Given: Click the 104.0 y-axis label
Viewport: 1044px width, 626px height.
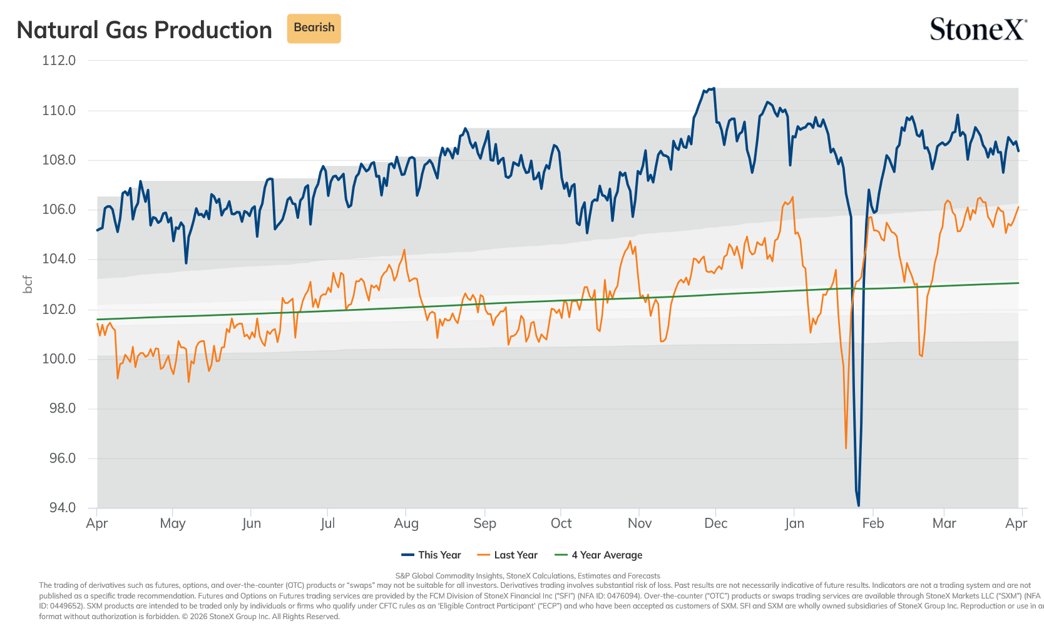Looking at the screenshot, I should pyautogui.click(x=59, y=259).
